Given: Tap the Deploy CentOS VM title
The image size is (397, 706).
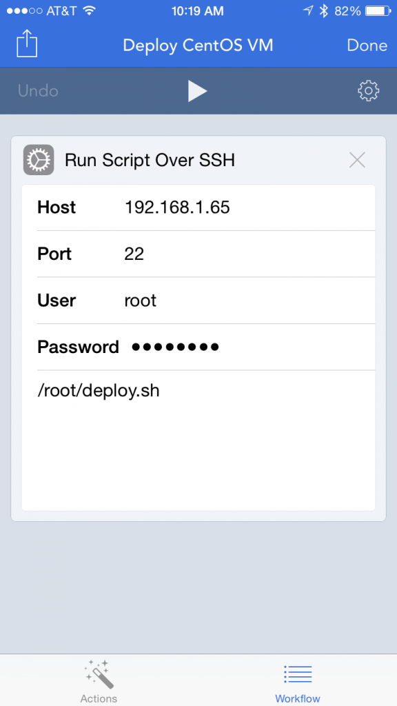Looking at the screenshot, I should point(198,46).
